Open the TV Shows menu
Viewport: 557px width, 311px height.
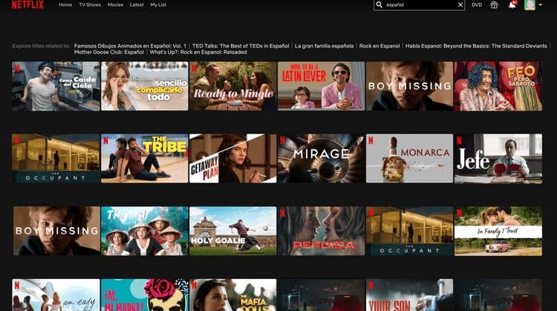90,5
